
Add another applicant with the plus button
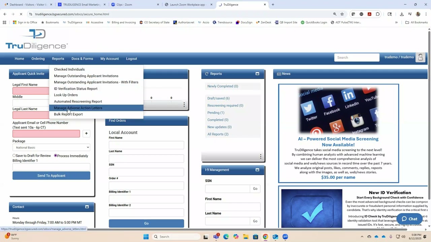pos(86,133)
